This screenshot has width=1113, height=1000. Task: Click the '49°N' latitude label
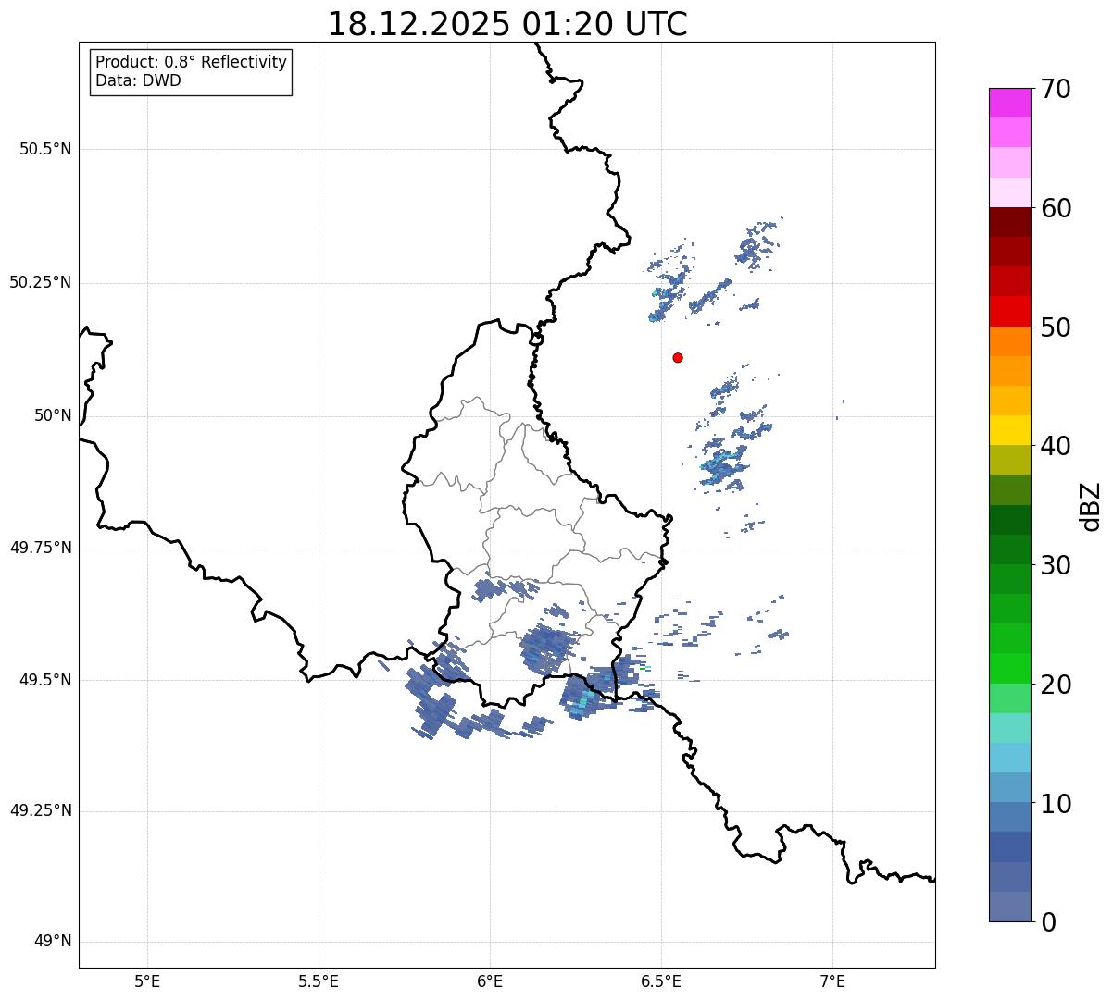[53, 942]
